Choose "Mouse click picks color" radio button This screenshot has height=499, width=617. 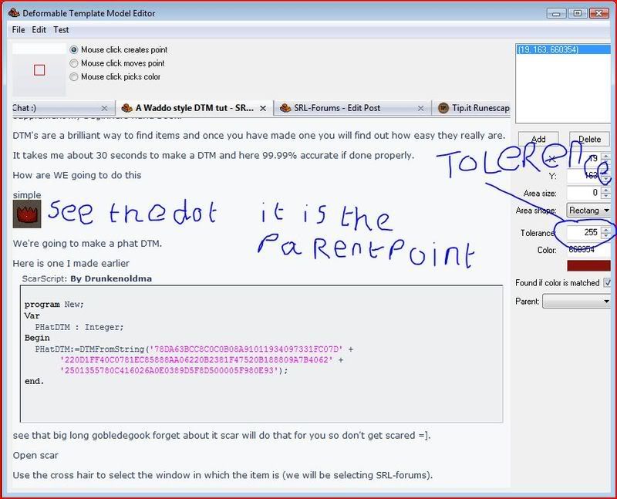(x=74, y=77)
